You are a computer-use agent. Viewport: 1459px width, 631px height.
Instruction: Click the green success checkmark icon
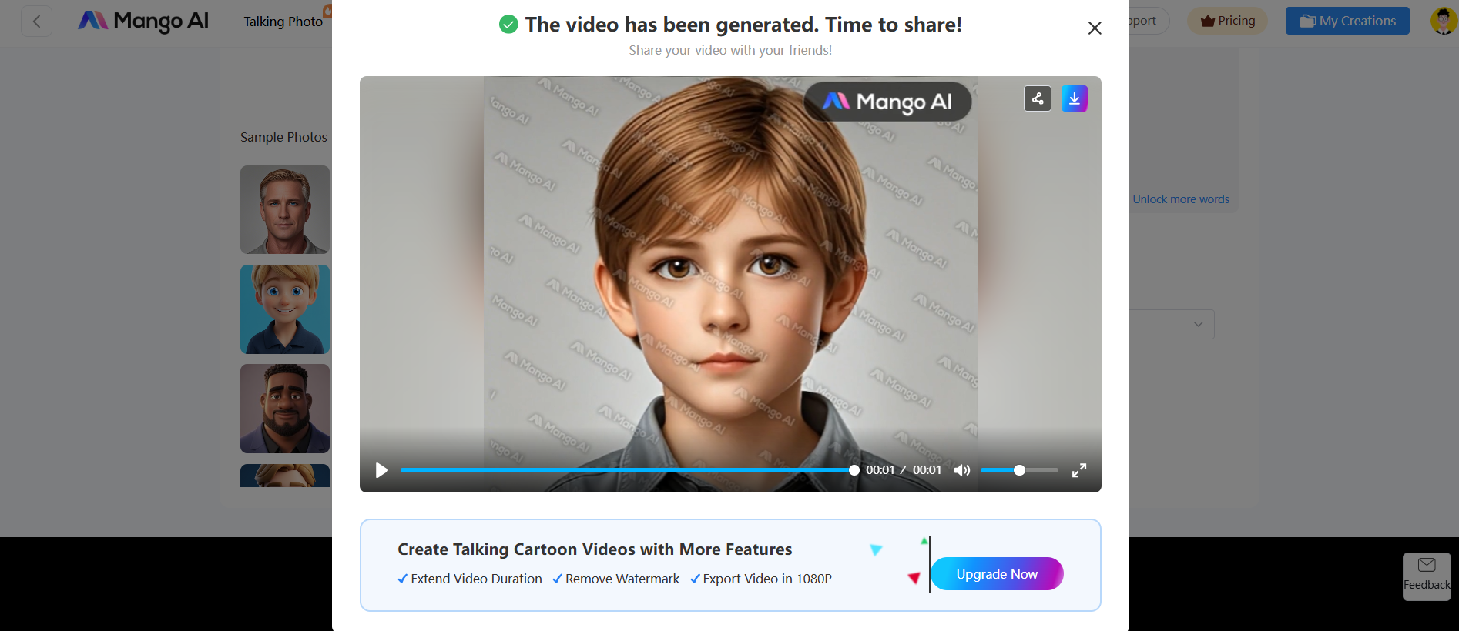coord(508,25)
